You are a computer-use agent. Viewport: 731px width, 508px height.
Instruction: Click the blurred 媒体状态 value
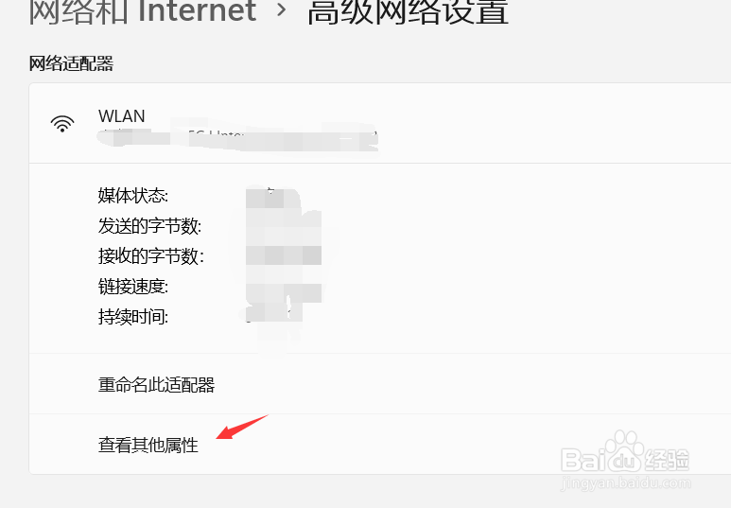coord(272,198)
